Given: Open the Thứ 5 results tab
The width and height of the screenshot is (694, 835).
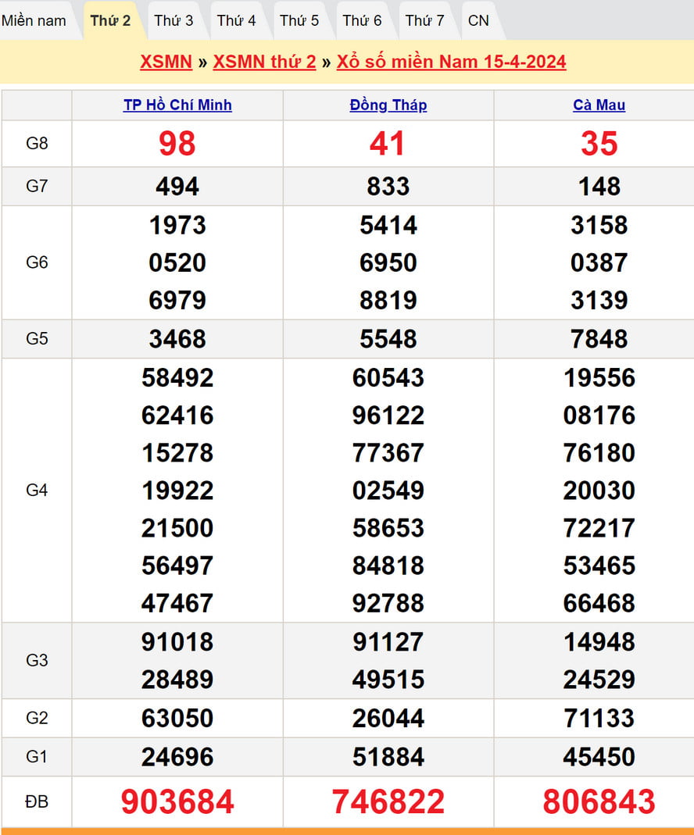Looking at the screenshot, I should (x=299, y=20).
